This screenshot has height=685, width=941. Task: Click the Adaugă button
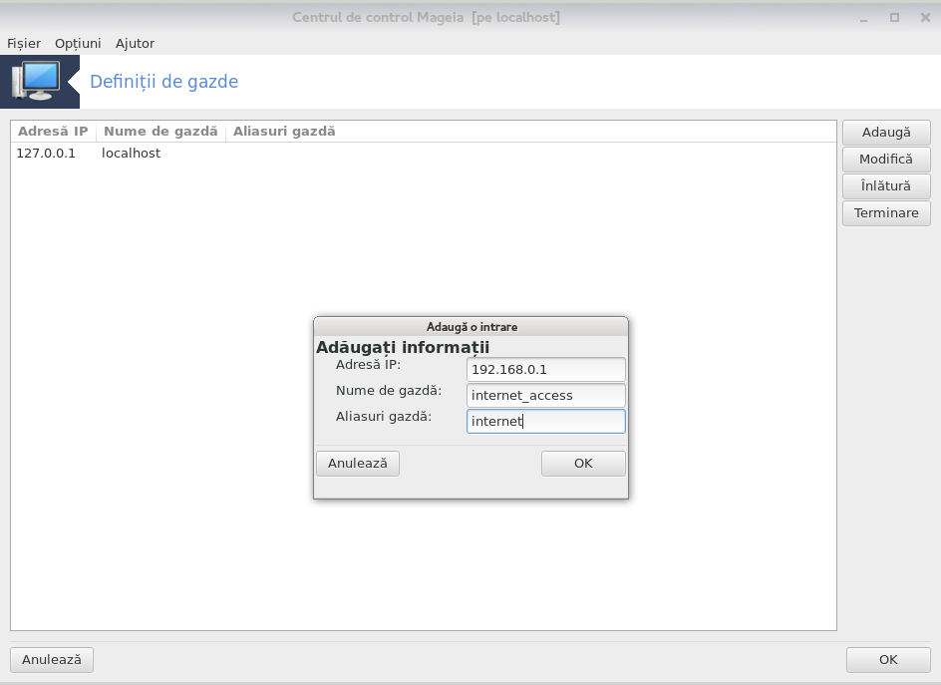[886, 132]
